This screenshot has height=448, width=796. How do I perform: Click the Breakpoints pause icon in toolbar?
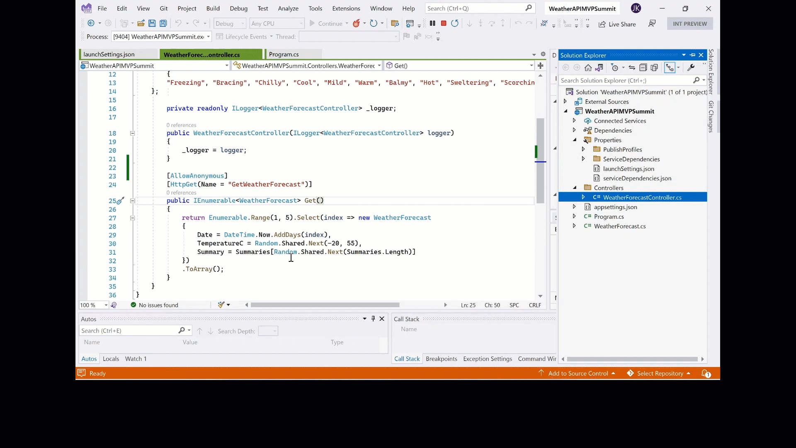tap(432, 23)
